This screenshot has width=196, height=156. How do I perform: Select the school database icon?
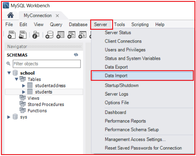tap(15, 73)
